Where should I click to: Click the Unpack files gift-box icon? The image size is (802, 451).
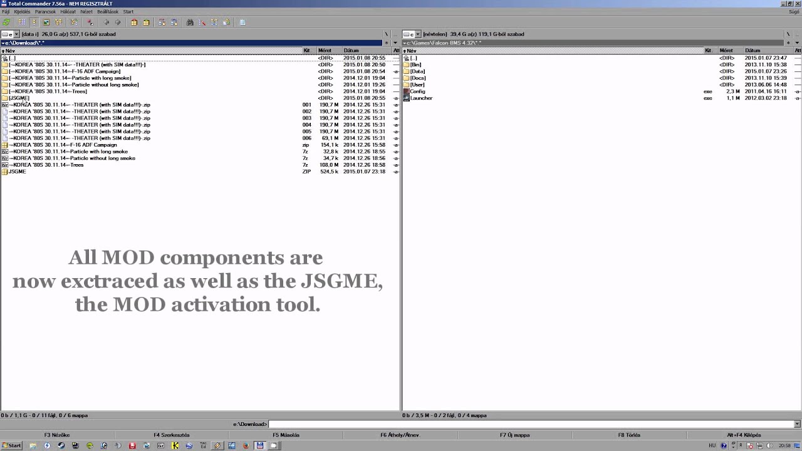pyautogui.click(x=146, y=22)
